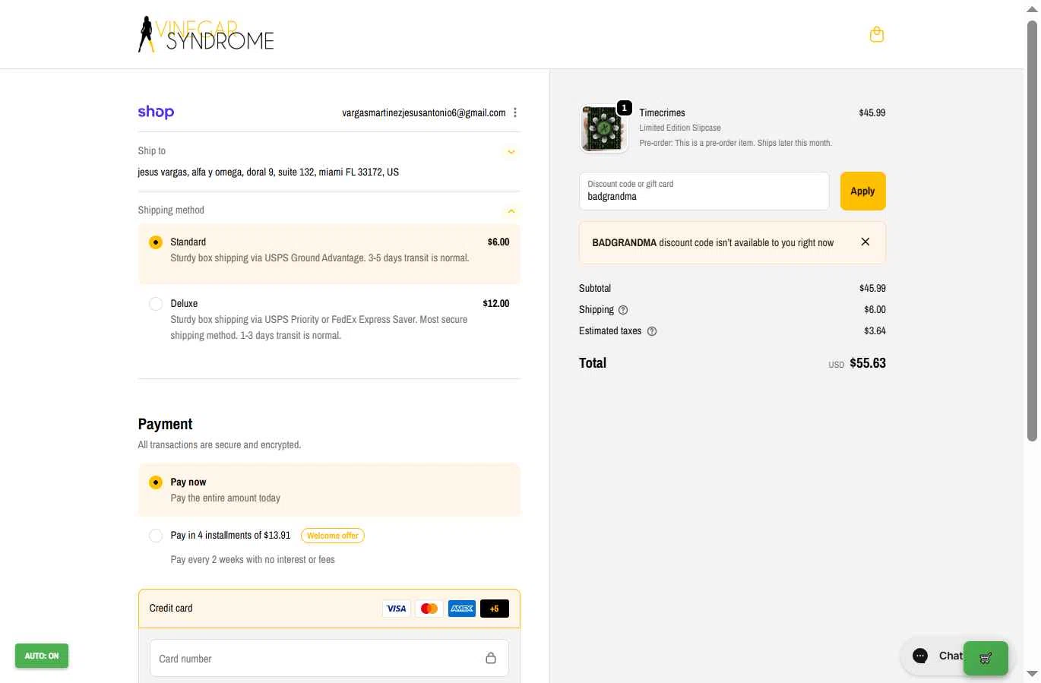
Task: Show the +5 more card types
Action: 495,609
